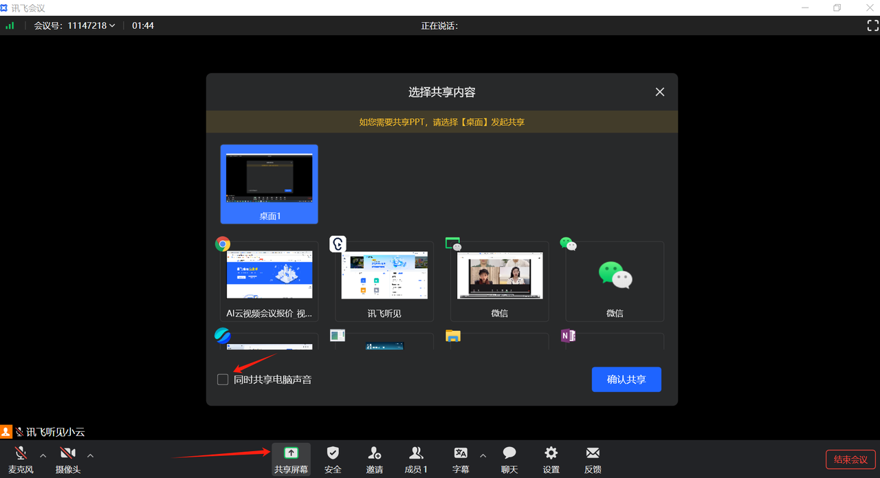Click the 结束会议 end meeting button
Viewport: 880px width, 478px height.
(x=850, y=459)
